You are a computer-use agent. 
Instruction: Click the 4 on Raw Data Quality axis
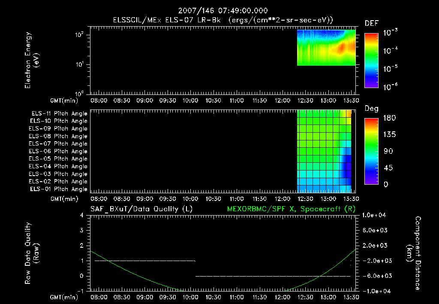point(82,215)
